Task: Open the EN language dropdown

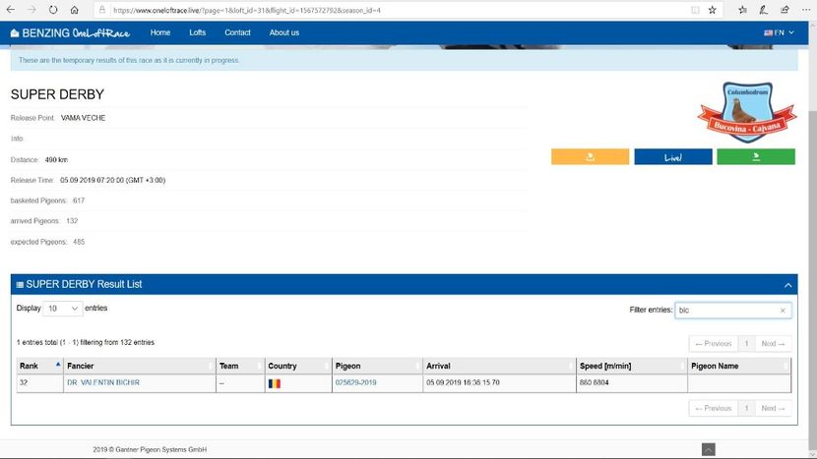Action: 779,32
